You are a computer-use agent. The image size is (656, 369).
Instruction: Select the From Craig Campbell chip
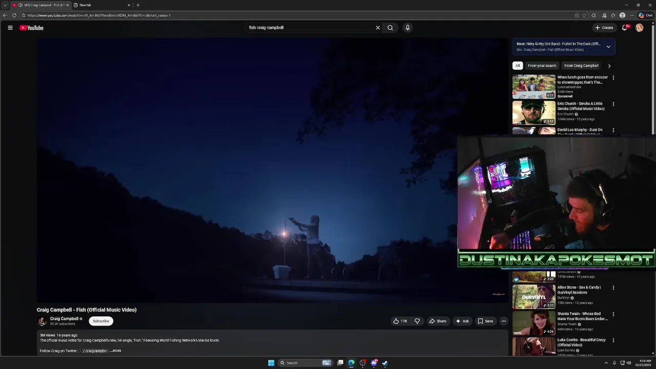(x=581, y=66)
